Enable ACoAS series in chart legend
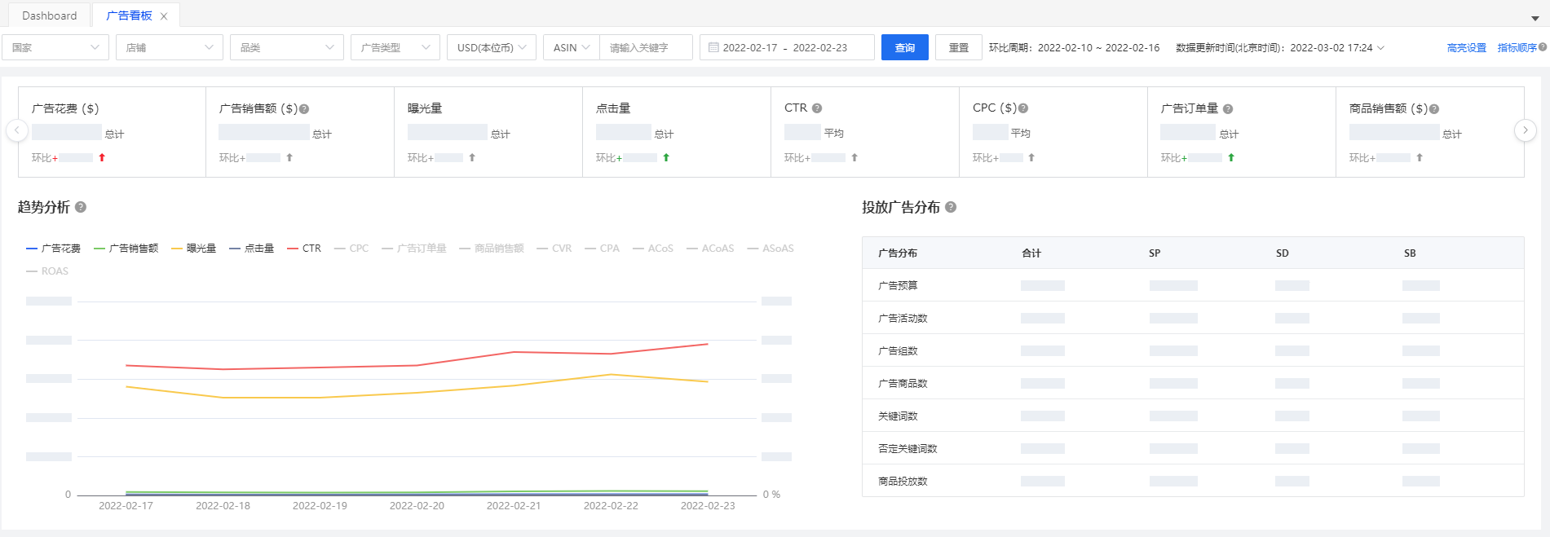This screenshot has width=1550, height=537. (710, 249)
